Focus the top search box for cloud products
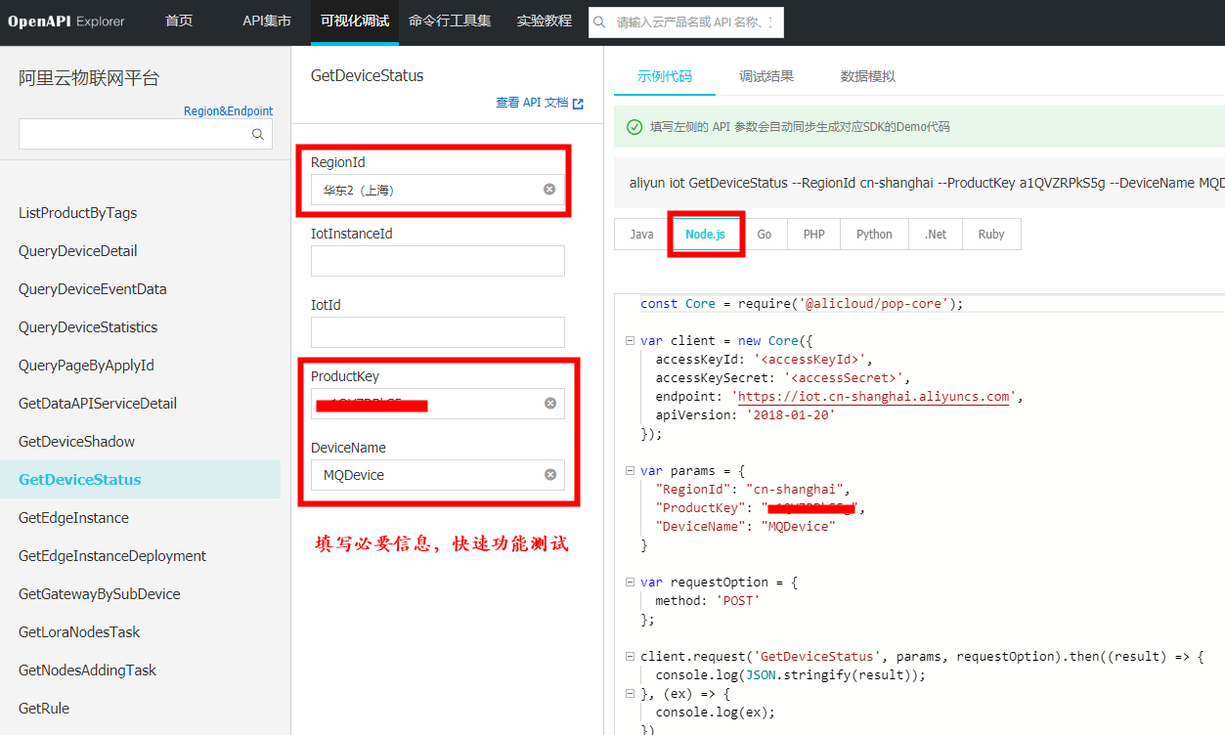1225x735 pixels. pyautogui.click(x=686, y=22)
